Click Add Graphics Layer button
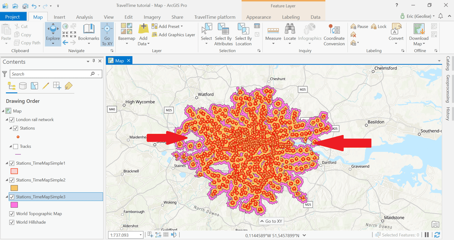The width and height of the screenshot is (454, 240). [173, 35]
